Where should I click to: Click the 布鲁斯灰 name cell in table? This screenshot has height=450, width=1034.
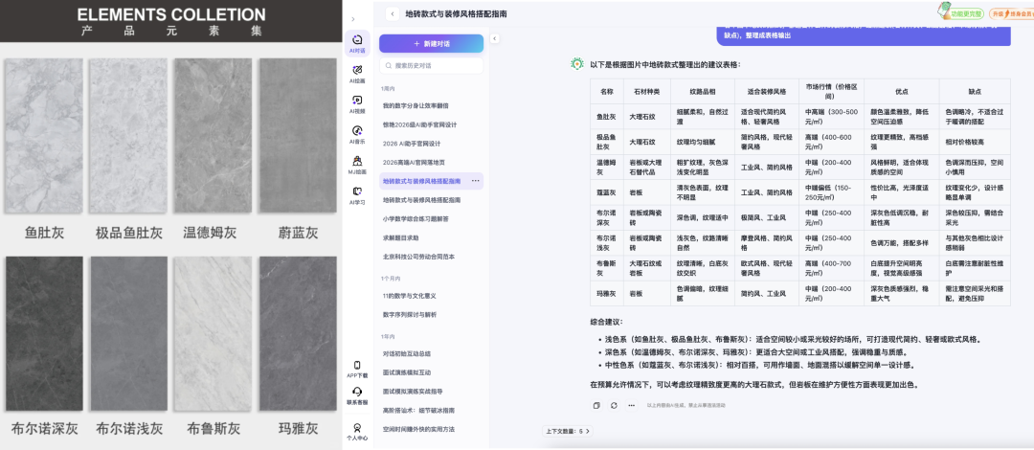607,268
